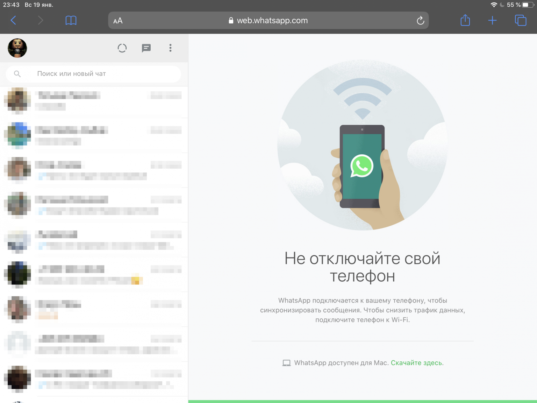Add a new tab with the plus icon
This screenshot has height=403, width=537.
(492, 20)
